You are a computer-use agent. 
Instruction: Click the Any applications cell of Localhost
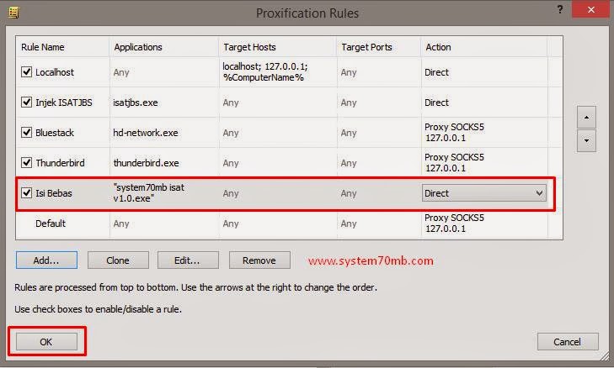click(121, 72)
